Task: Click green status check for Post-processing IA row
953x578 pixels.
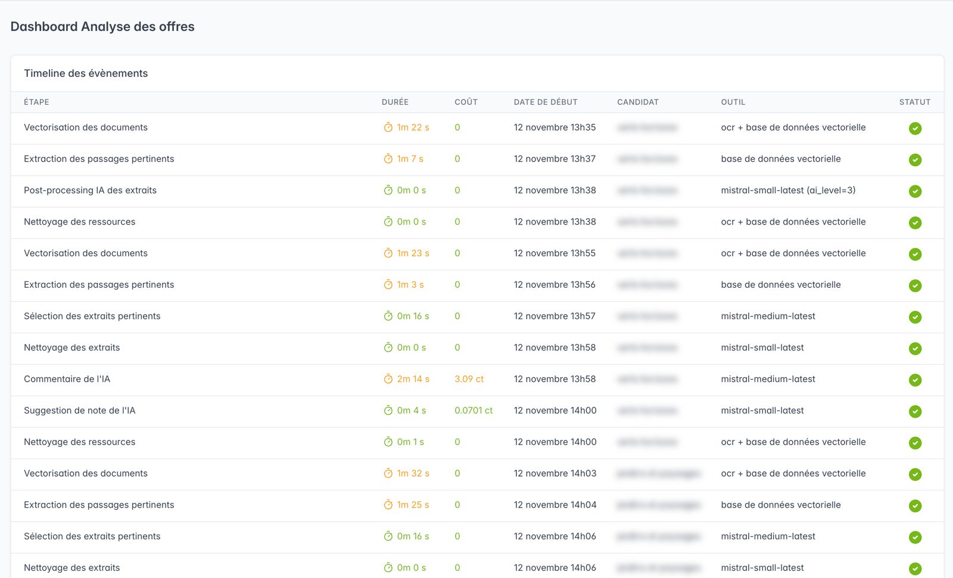Action: click(x=915, y=191)
